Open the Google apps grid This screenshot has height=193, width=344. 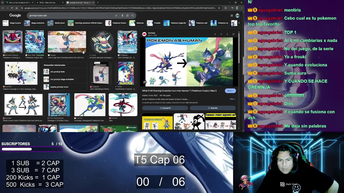[x=232, y=16]
